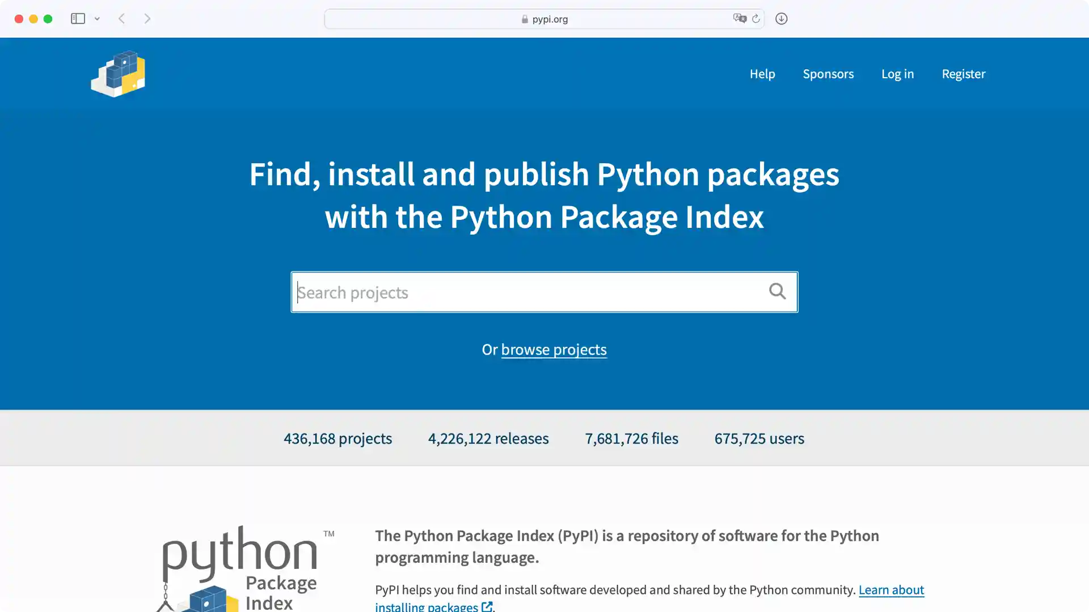The height and width of the screenshot is (612, 1089).
Task: Click the back navigation arrow
Action: click(121, 18)
